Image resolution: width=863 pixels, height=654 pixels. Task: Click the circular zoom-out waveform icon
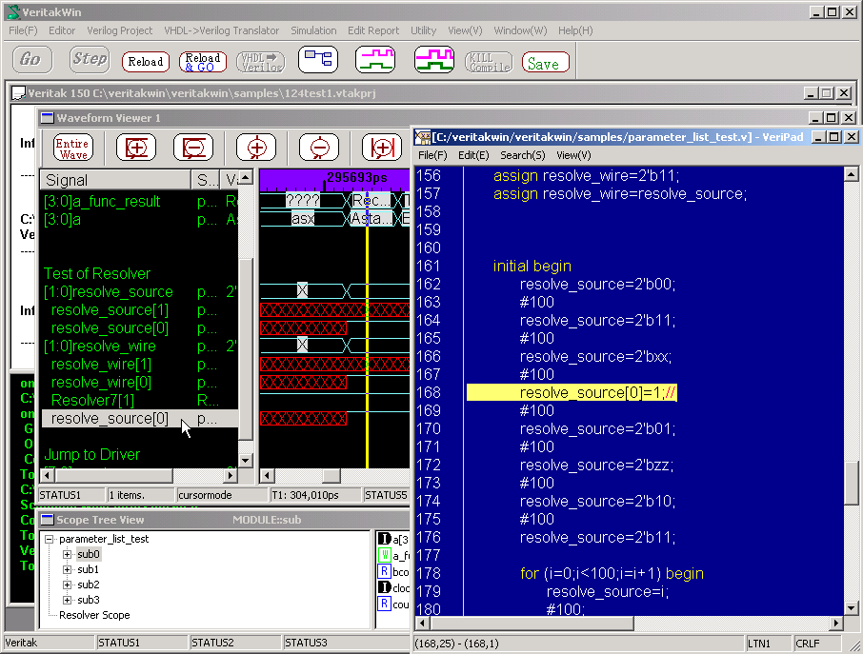pyautogui.click(x=318, y=148)
